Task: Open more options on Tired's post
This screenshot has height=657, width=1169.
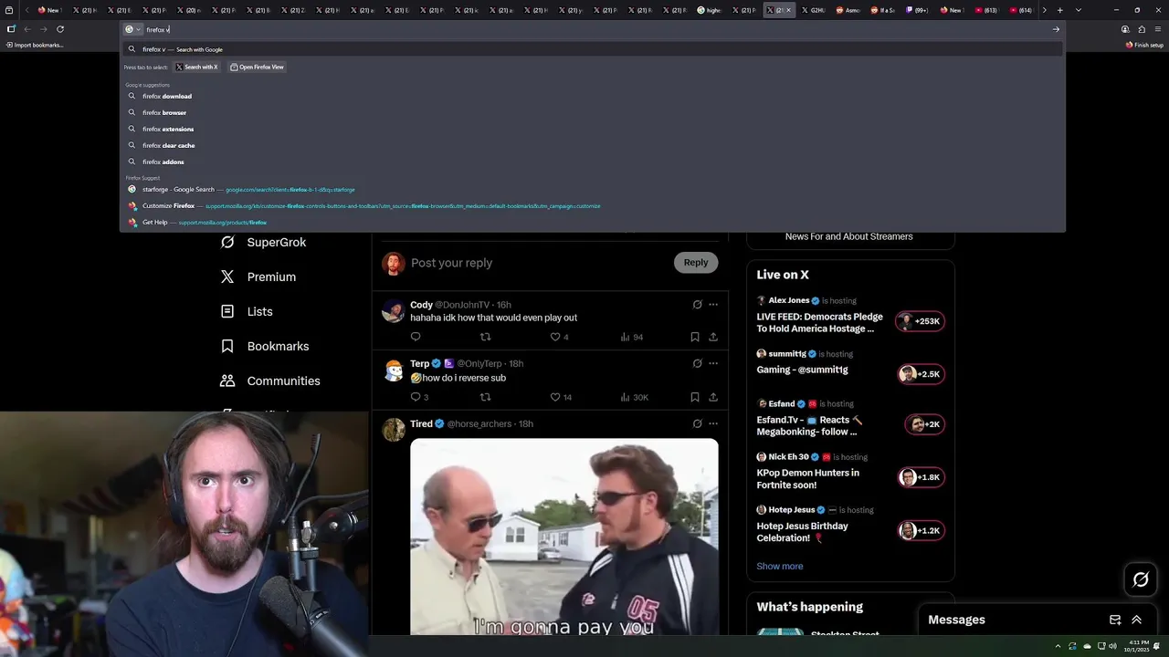Action: pos(713,423)
